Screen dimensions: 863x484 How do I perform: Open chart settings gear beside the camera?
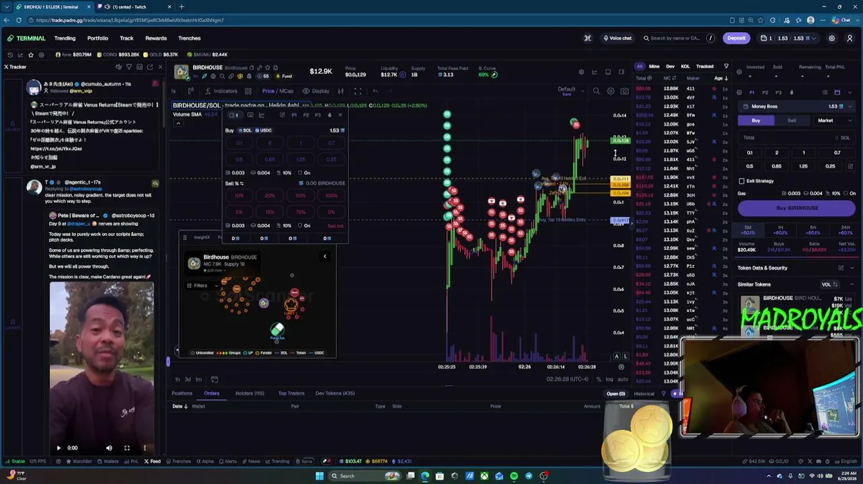point(611,91)
